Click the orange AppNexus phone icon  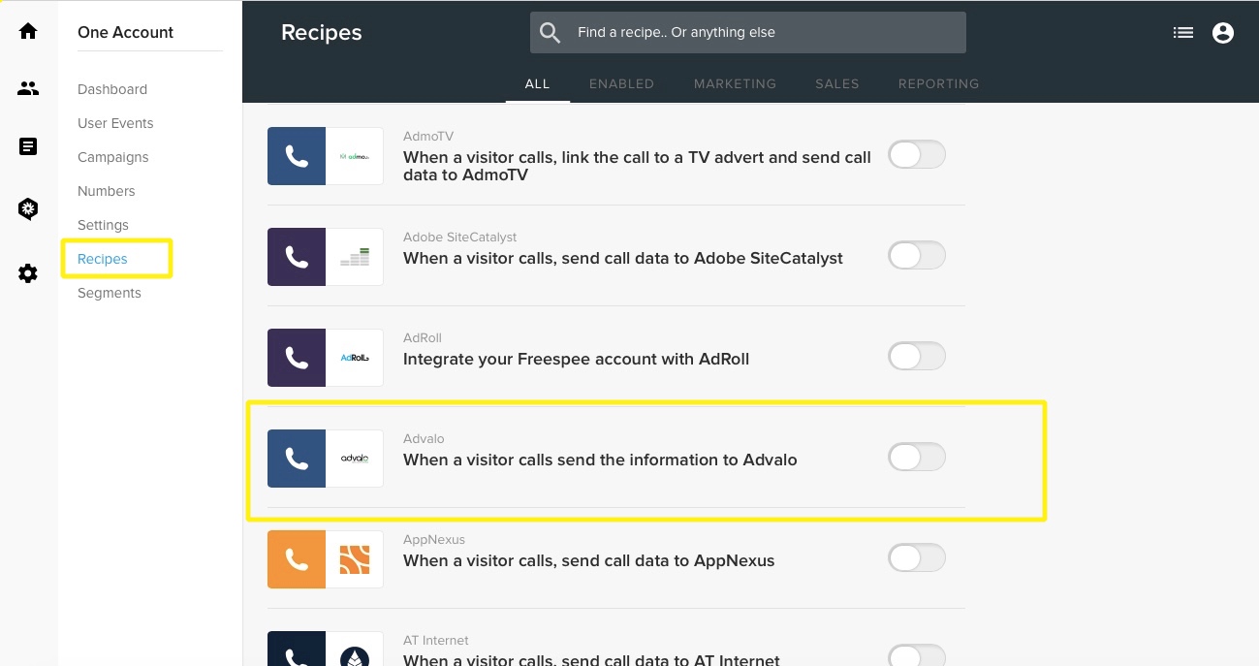click(x=297, y=558)
